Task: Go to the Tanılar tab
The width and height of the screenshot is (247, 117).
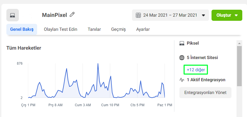Action: [94, 29]
